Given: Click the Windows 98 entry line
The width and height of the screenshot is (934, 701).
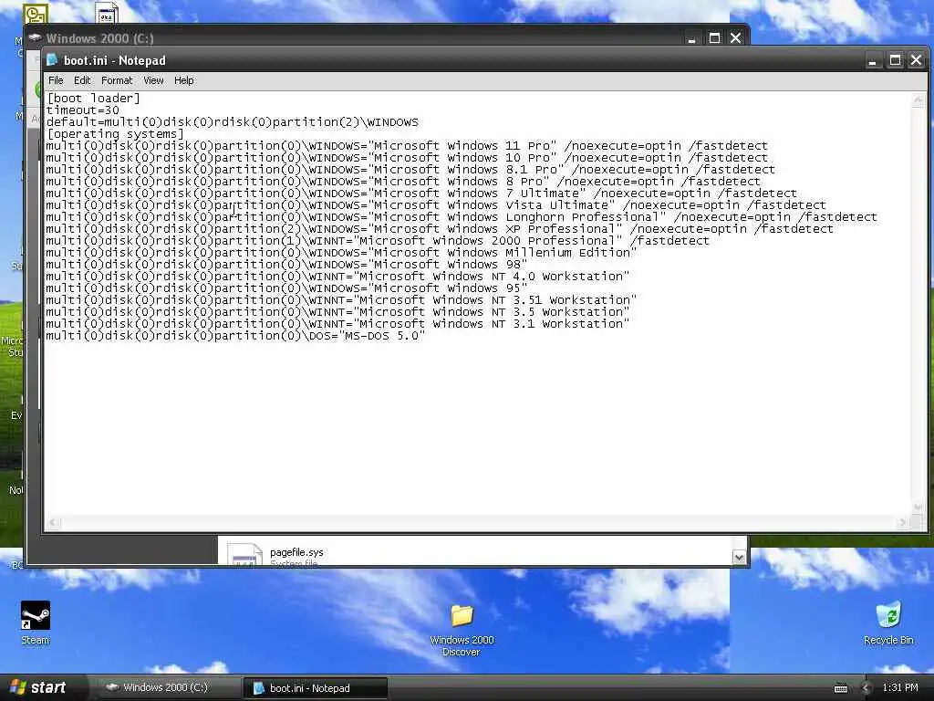Looking at the screenshot, I should pos(286,266).
